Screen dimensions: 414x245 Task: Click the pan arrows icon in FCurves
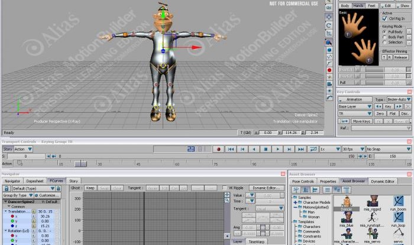tap(227, 195)
